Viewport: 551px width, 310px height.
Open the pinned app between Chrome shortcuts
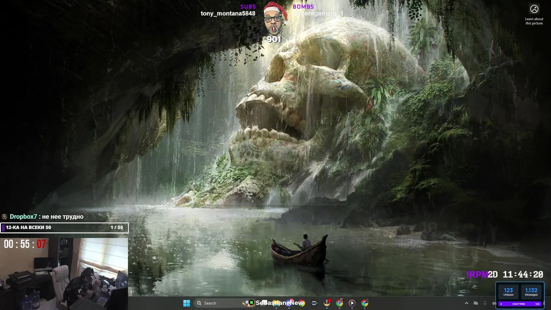314,303
